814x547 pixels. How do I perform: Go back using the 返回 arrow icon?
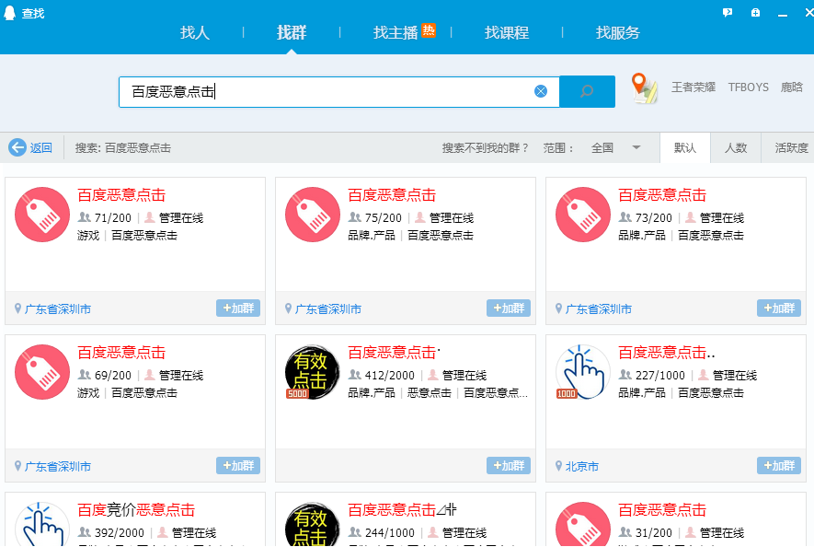coord(17,147)
